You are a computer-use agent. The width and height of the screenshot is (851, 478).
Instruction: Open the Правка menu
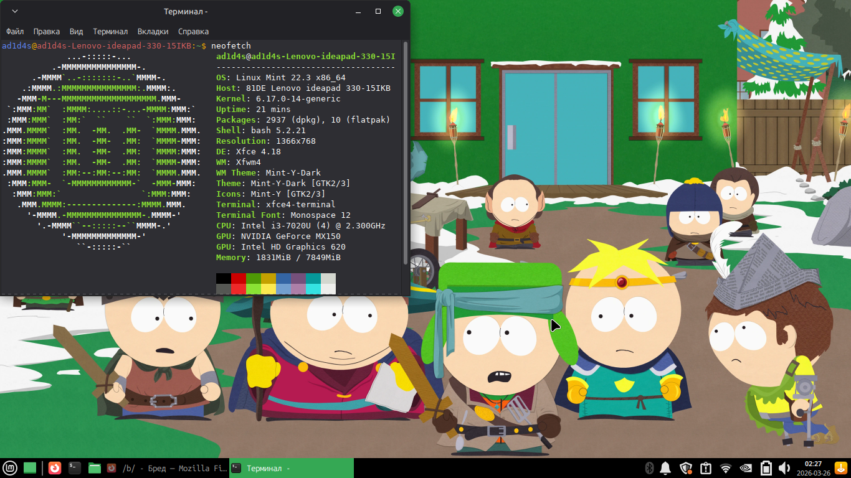[47, 31]
